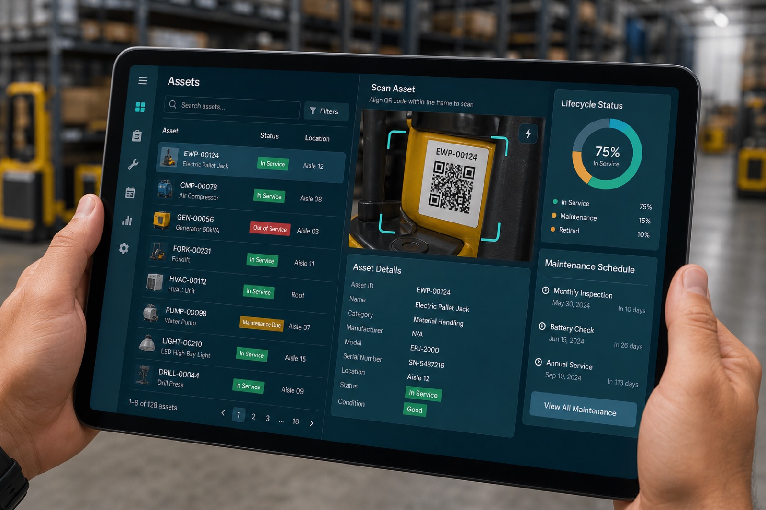766x510 pixels.
Task: Click the Out of Service status badge
Action: pos(270,228)
